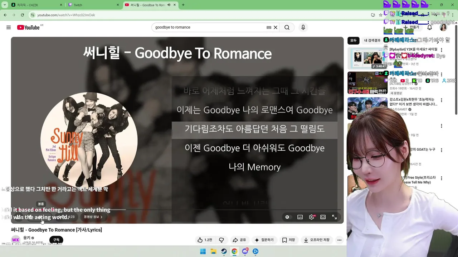The width and height of the screenshot is (458, 257).
Task: Close the Twitch browser tab
Action: [118, 5]
